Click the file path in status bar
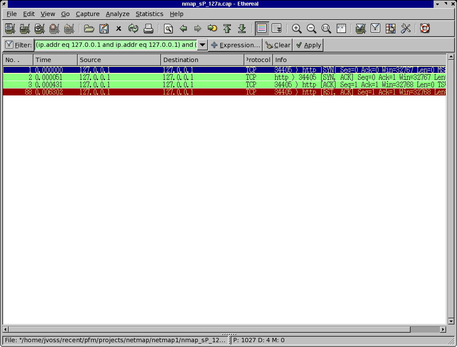Viewport: 457px width, 347px height. 115,340
